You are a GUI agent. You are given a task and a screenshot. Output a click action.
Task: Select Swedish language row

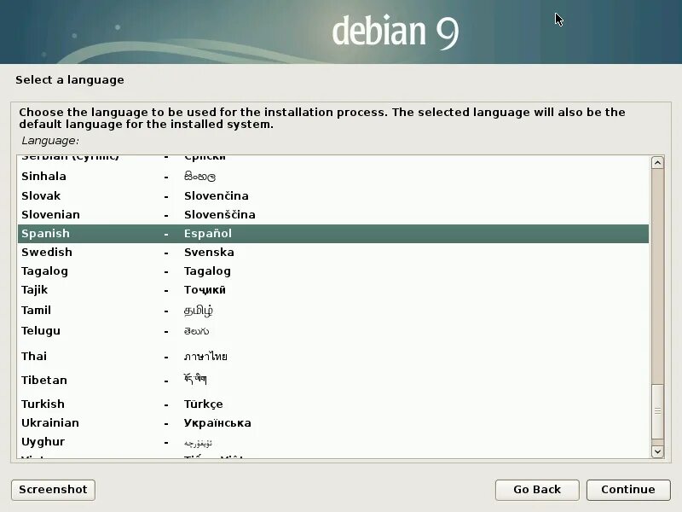pyautogui.click(x=333, y=252)
